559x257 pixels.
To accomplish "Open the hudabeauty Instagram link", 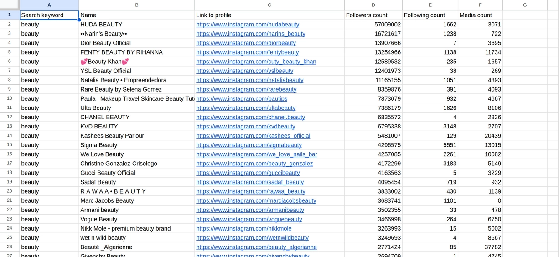I will pos(248,25).
